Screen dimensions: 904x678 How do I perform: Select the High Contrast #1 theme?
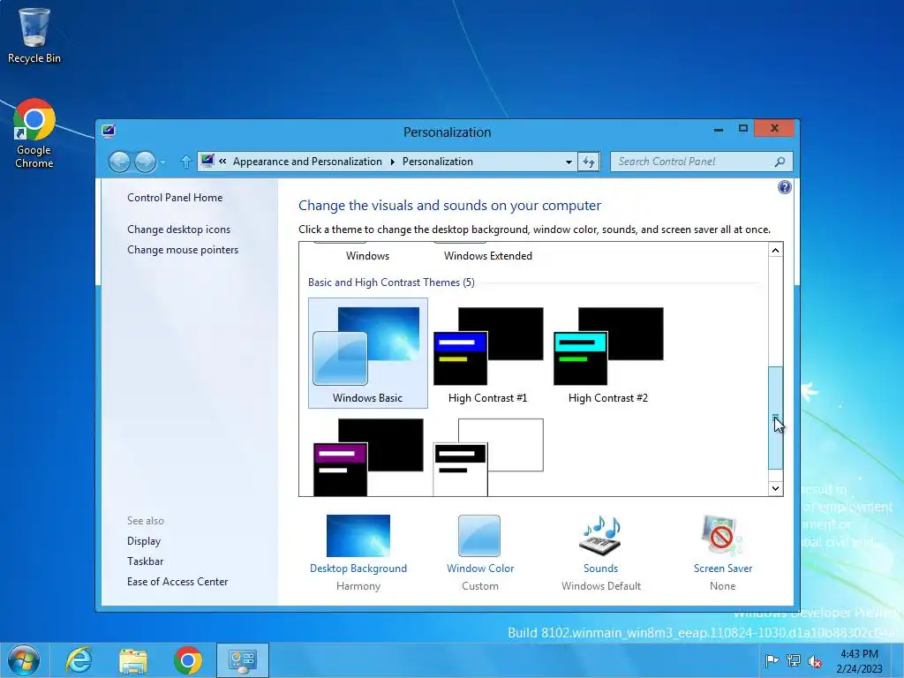pyautogui.click(x=487, y=353)
